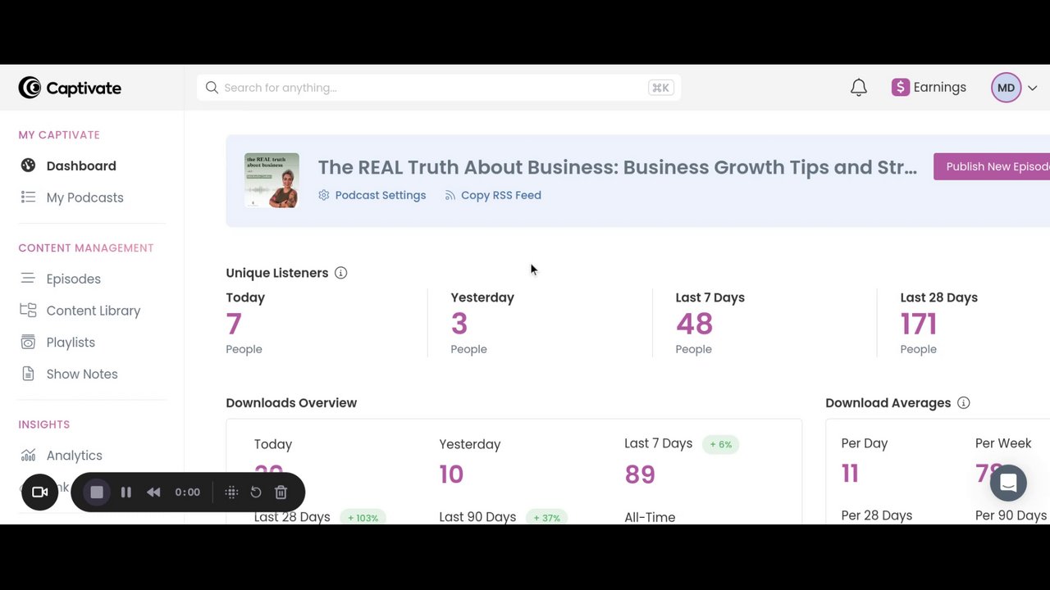Stop the screen recording
The width and height of the screenshot is (1050, 590).
[x=97, y=492]
